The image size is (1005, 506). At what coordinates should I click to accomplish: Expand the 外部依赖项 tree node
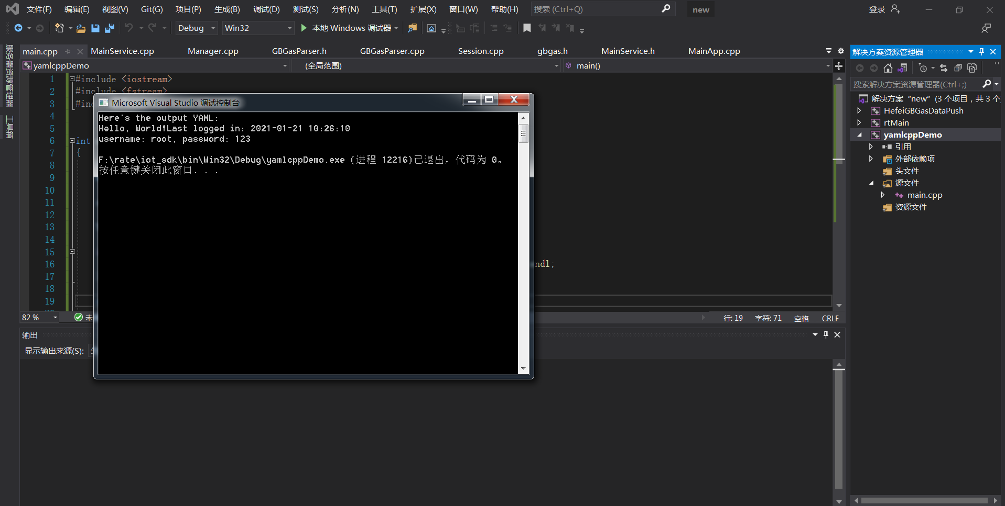tap(871, 159)
